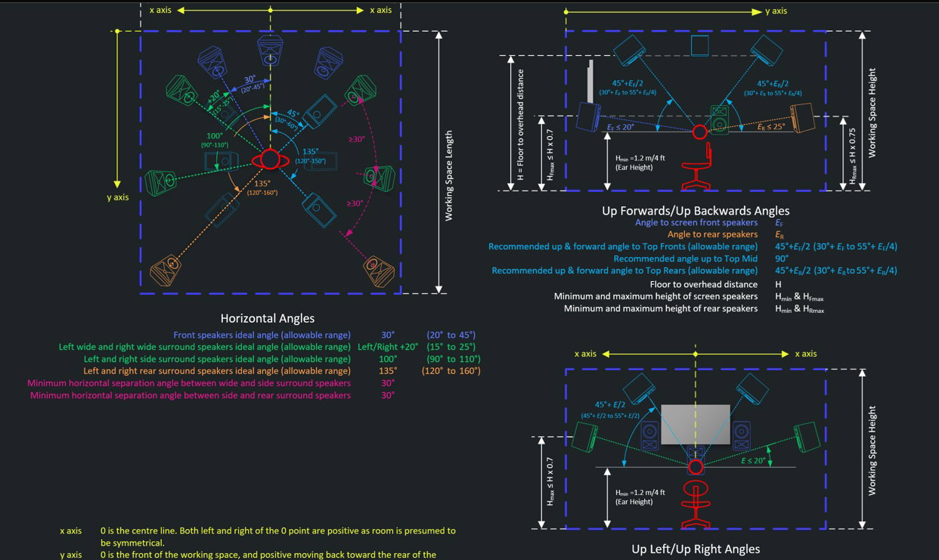Click 'Front speakers ideal angle (allowable range)' text
This screenshot has width=939, height=560.
(x=262, y=335)
